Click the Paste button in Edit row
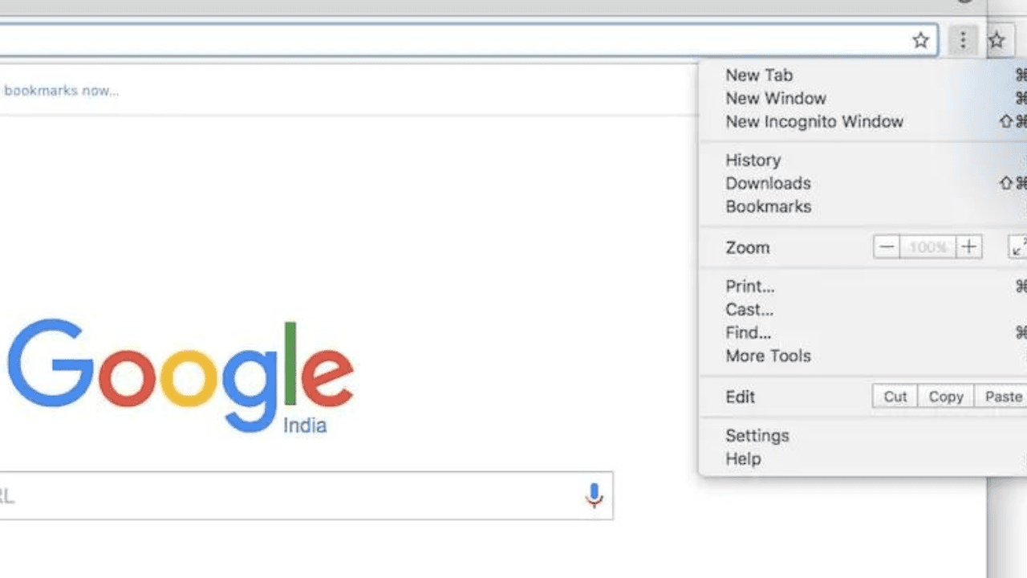 coord(1001,397)
